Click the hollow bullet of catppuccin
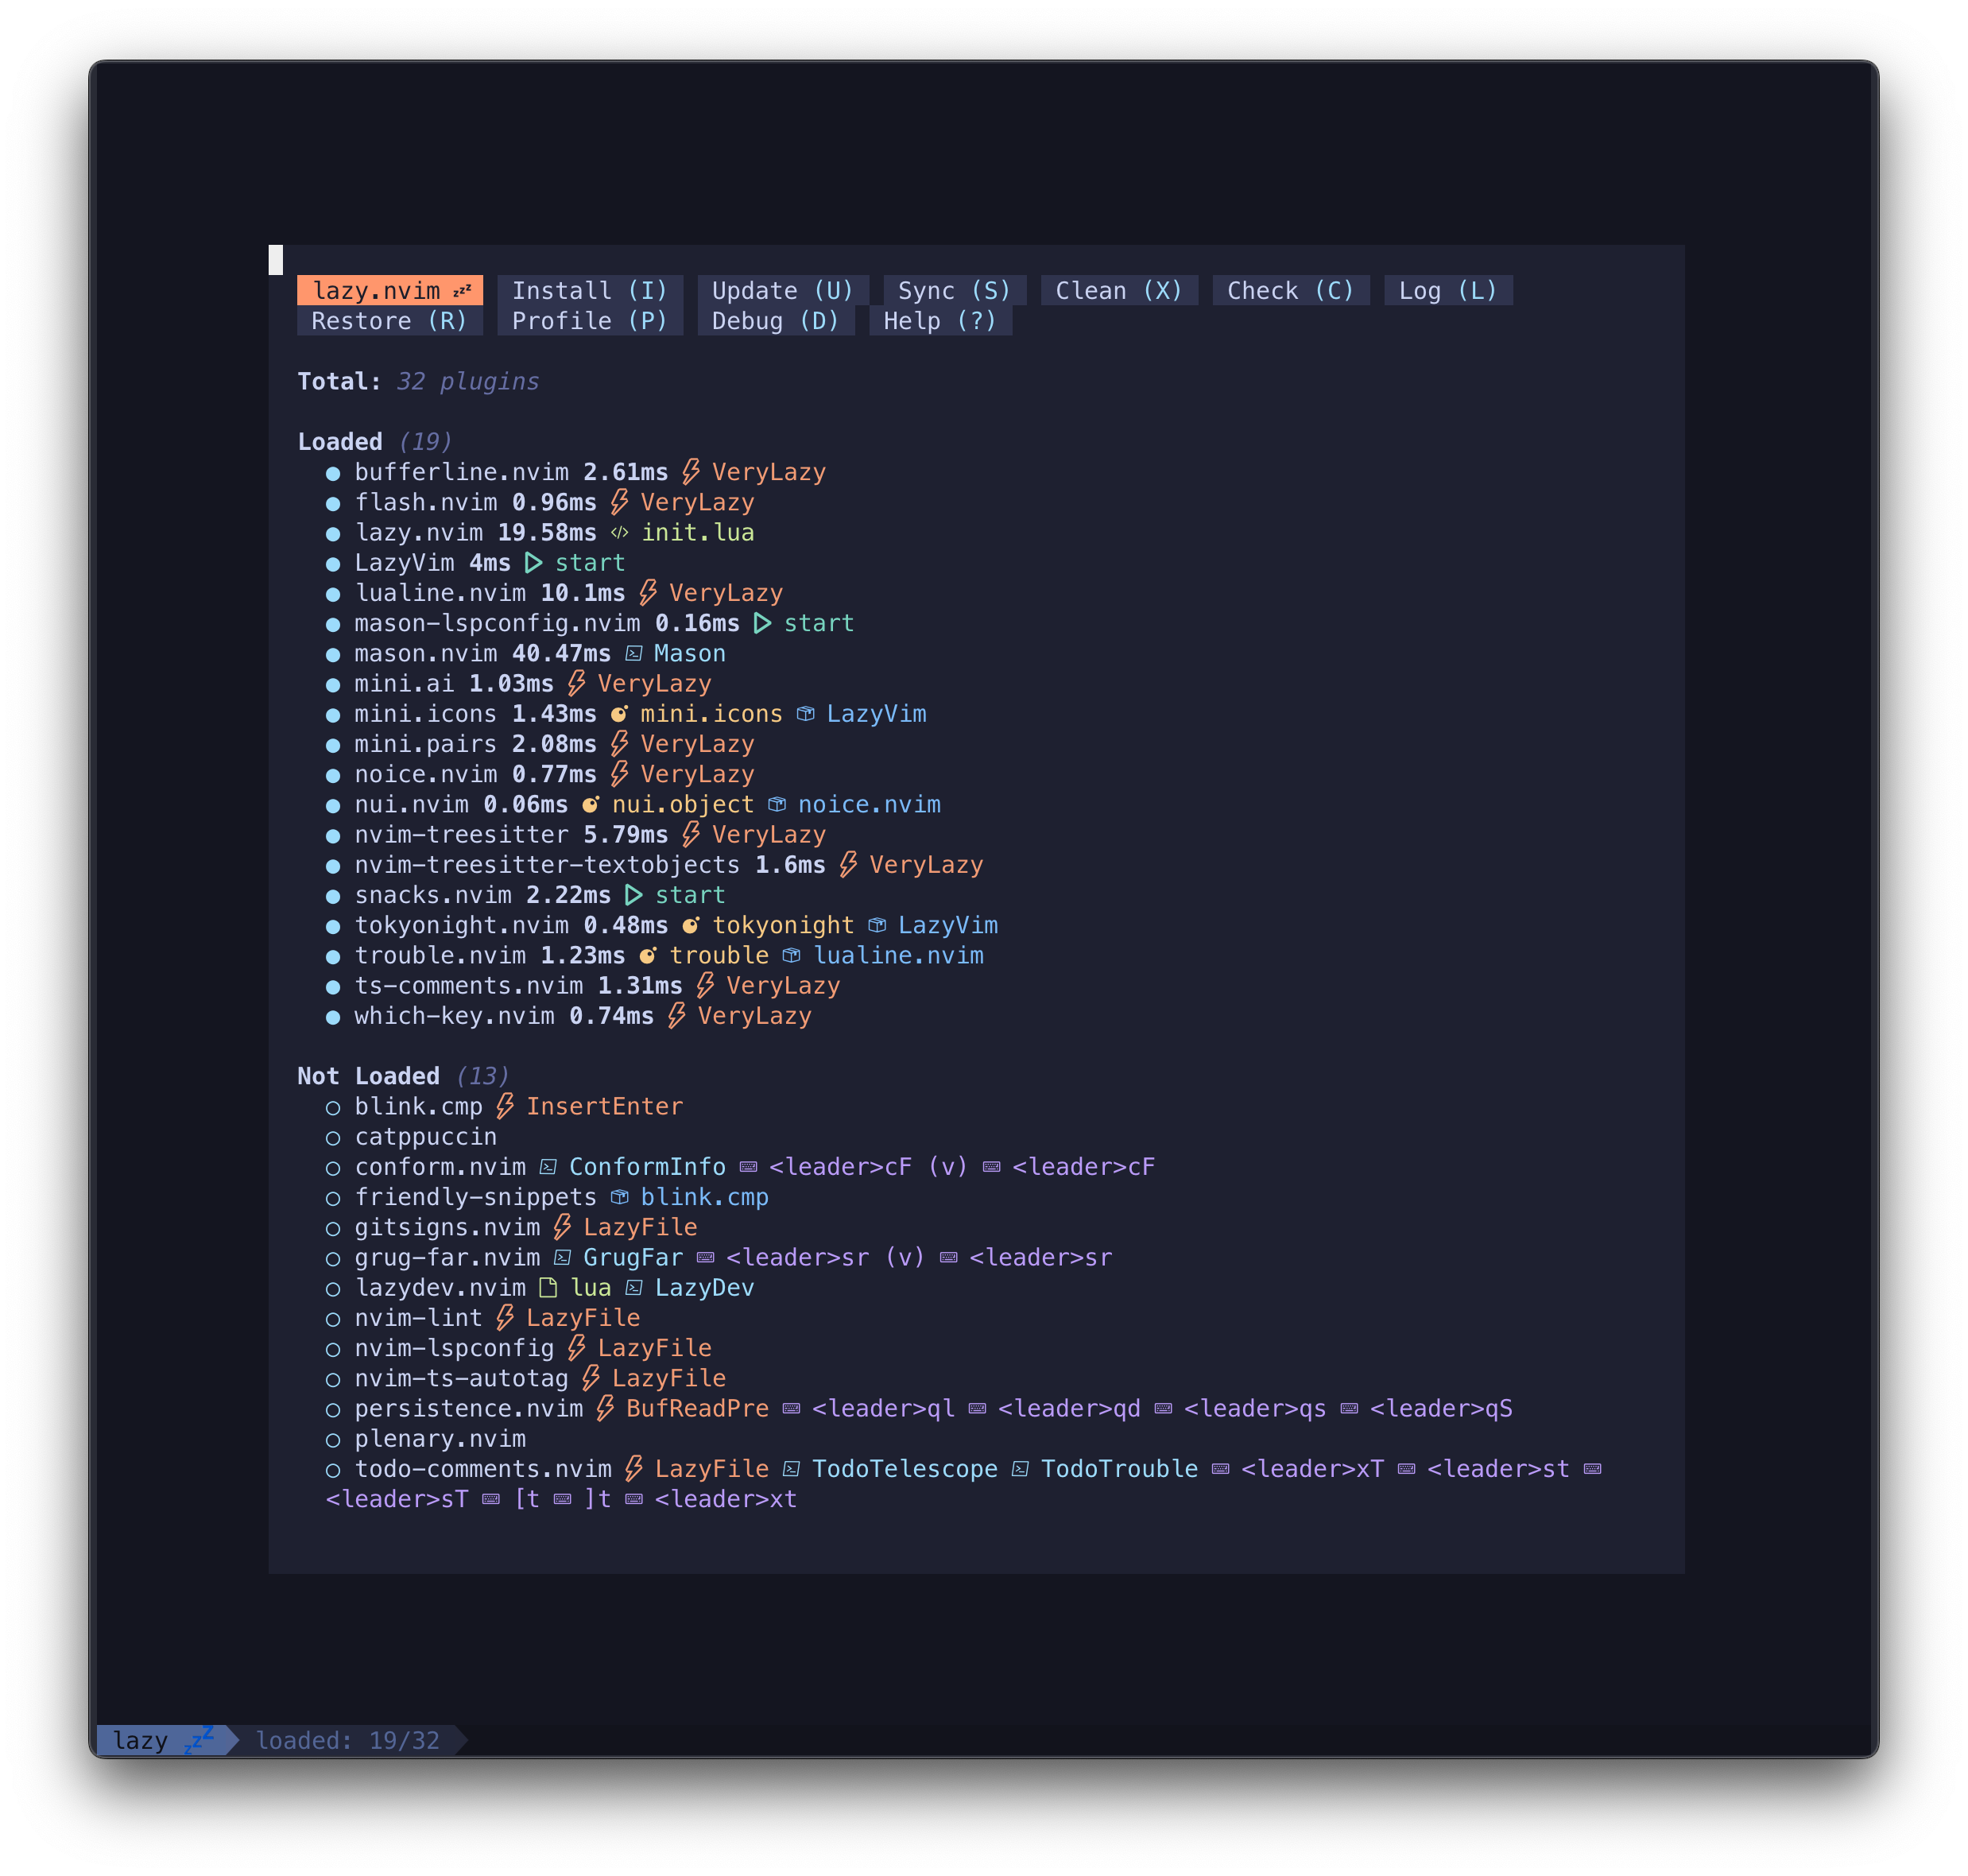Screen dimensions: 1968x1876 (333, 1138)
